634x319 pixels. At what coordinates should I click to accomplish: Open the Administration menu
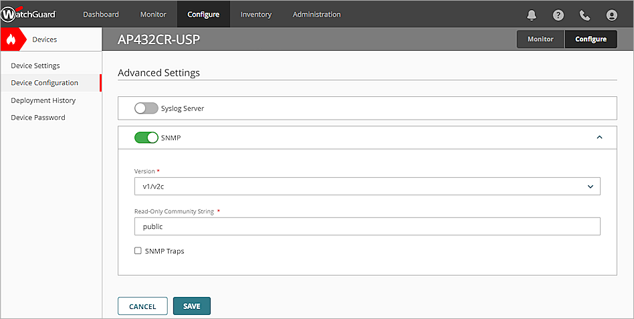point(316,14)
